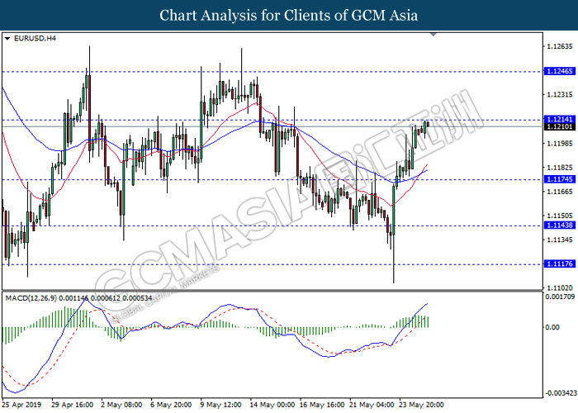The width and height of the screenshot is (578, 413).
Task: Click the MACD 0.00 zero level value
Action: (x=552, y=327)
